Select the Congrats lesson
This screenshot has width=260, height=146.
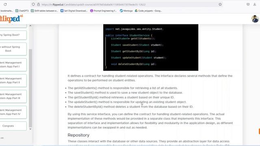pyautogui.click(x=13, y=126)
